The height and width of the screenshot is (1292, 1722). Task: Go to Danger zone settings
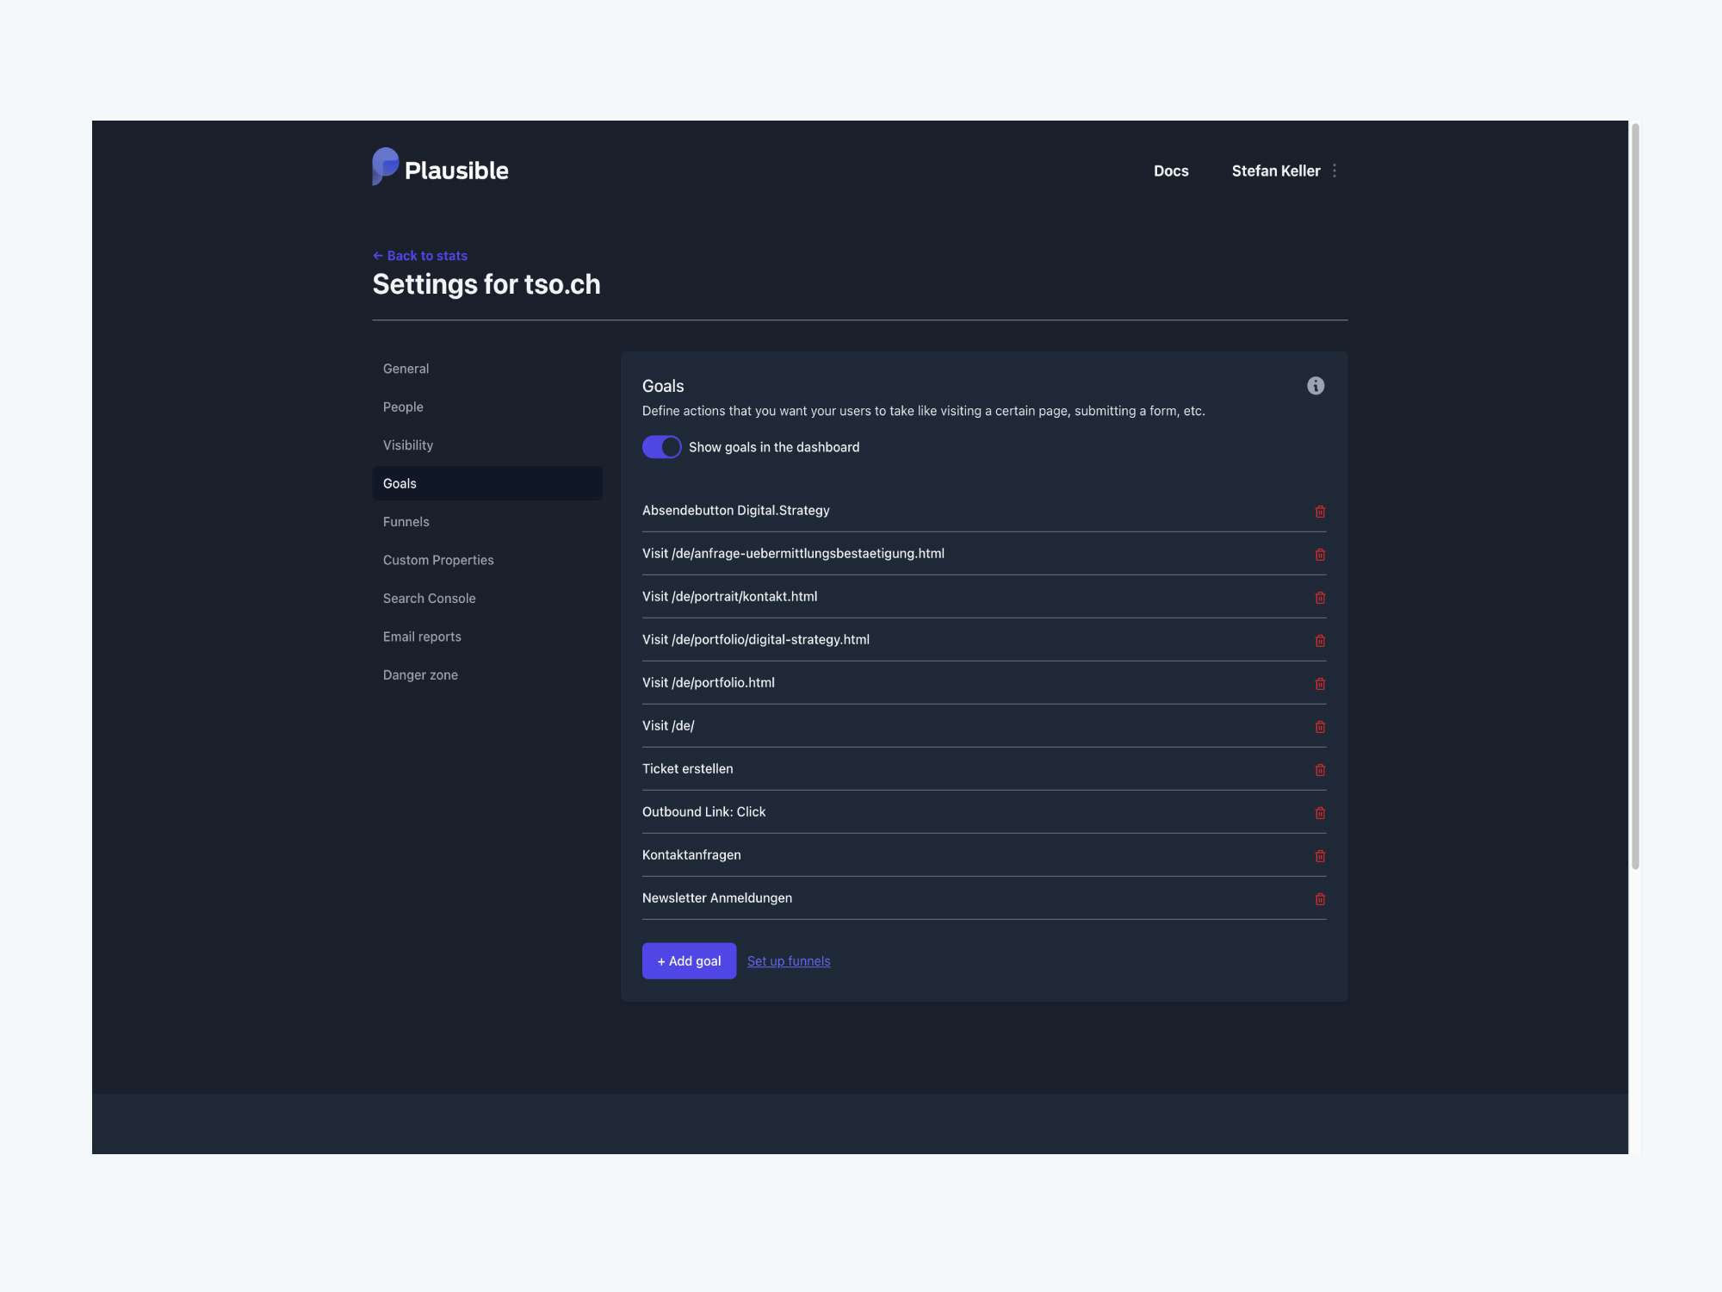[x=420, y=675]
